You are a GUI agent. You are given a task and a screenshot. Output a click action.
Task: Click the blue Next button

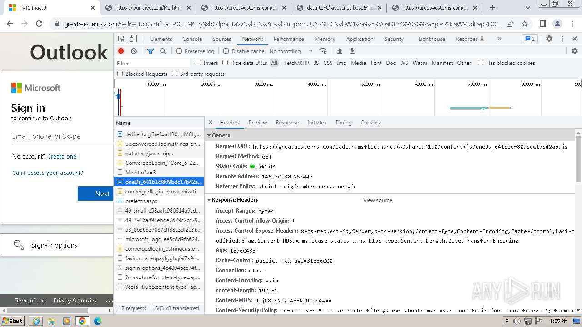95,193
